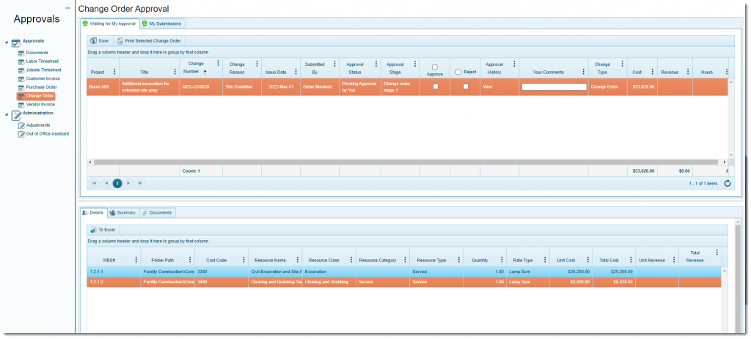This screenshot has width=751, height=339.
Task: Collapse the Administration tree section
Action: (x=6, y=114)
